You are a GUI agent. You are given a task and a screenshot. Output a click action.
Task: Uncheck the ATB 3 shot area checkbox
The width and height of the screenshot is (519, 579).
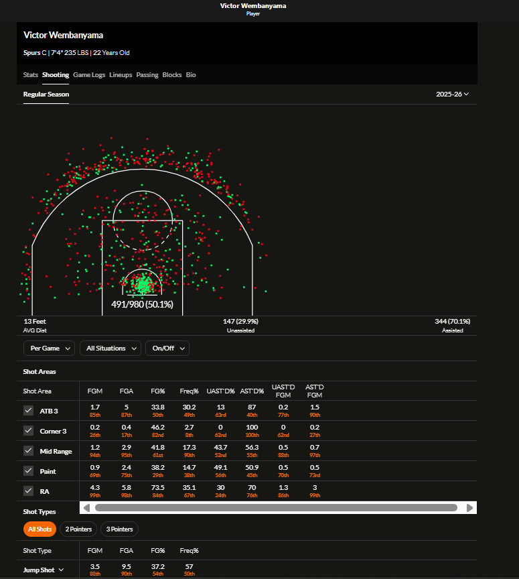tap(28, 411)
